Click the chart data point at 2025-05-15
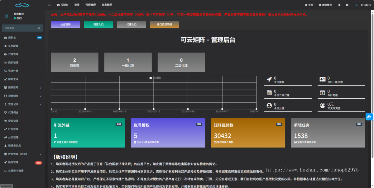Viewport: 374px width, 188px height. (154, 109)
